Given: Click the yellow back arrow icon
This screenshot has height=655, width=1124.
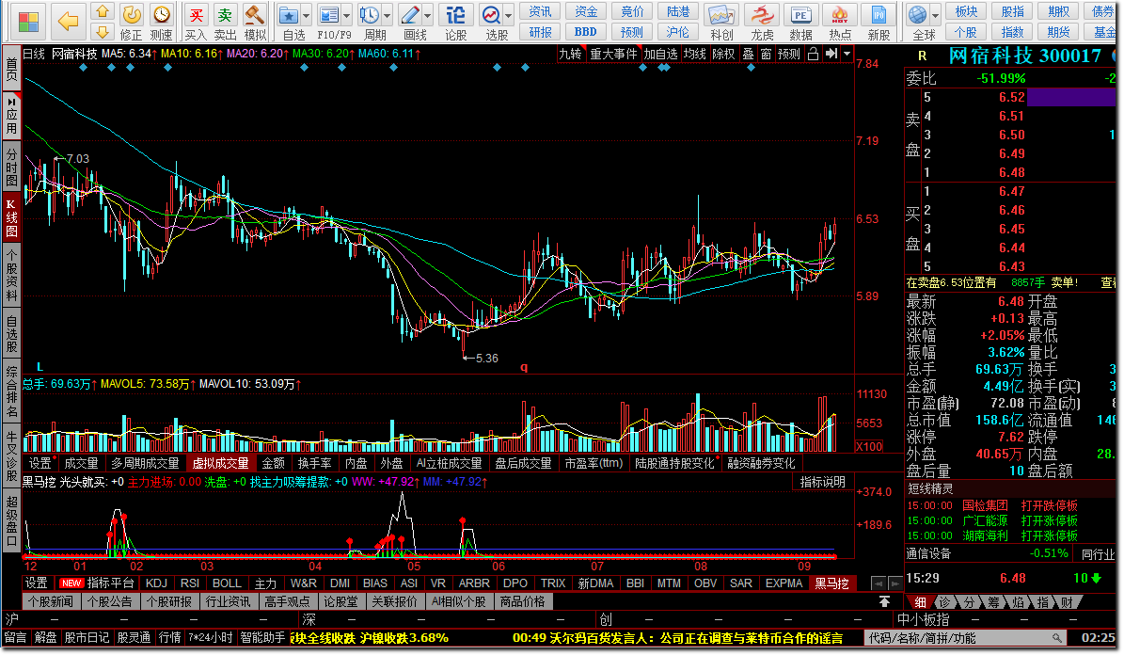Looking at the screenshot, I should 68,22.
